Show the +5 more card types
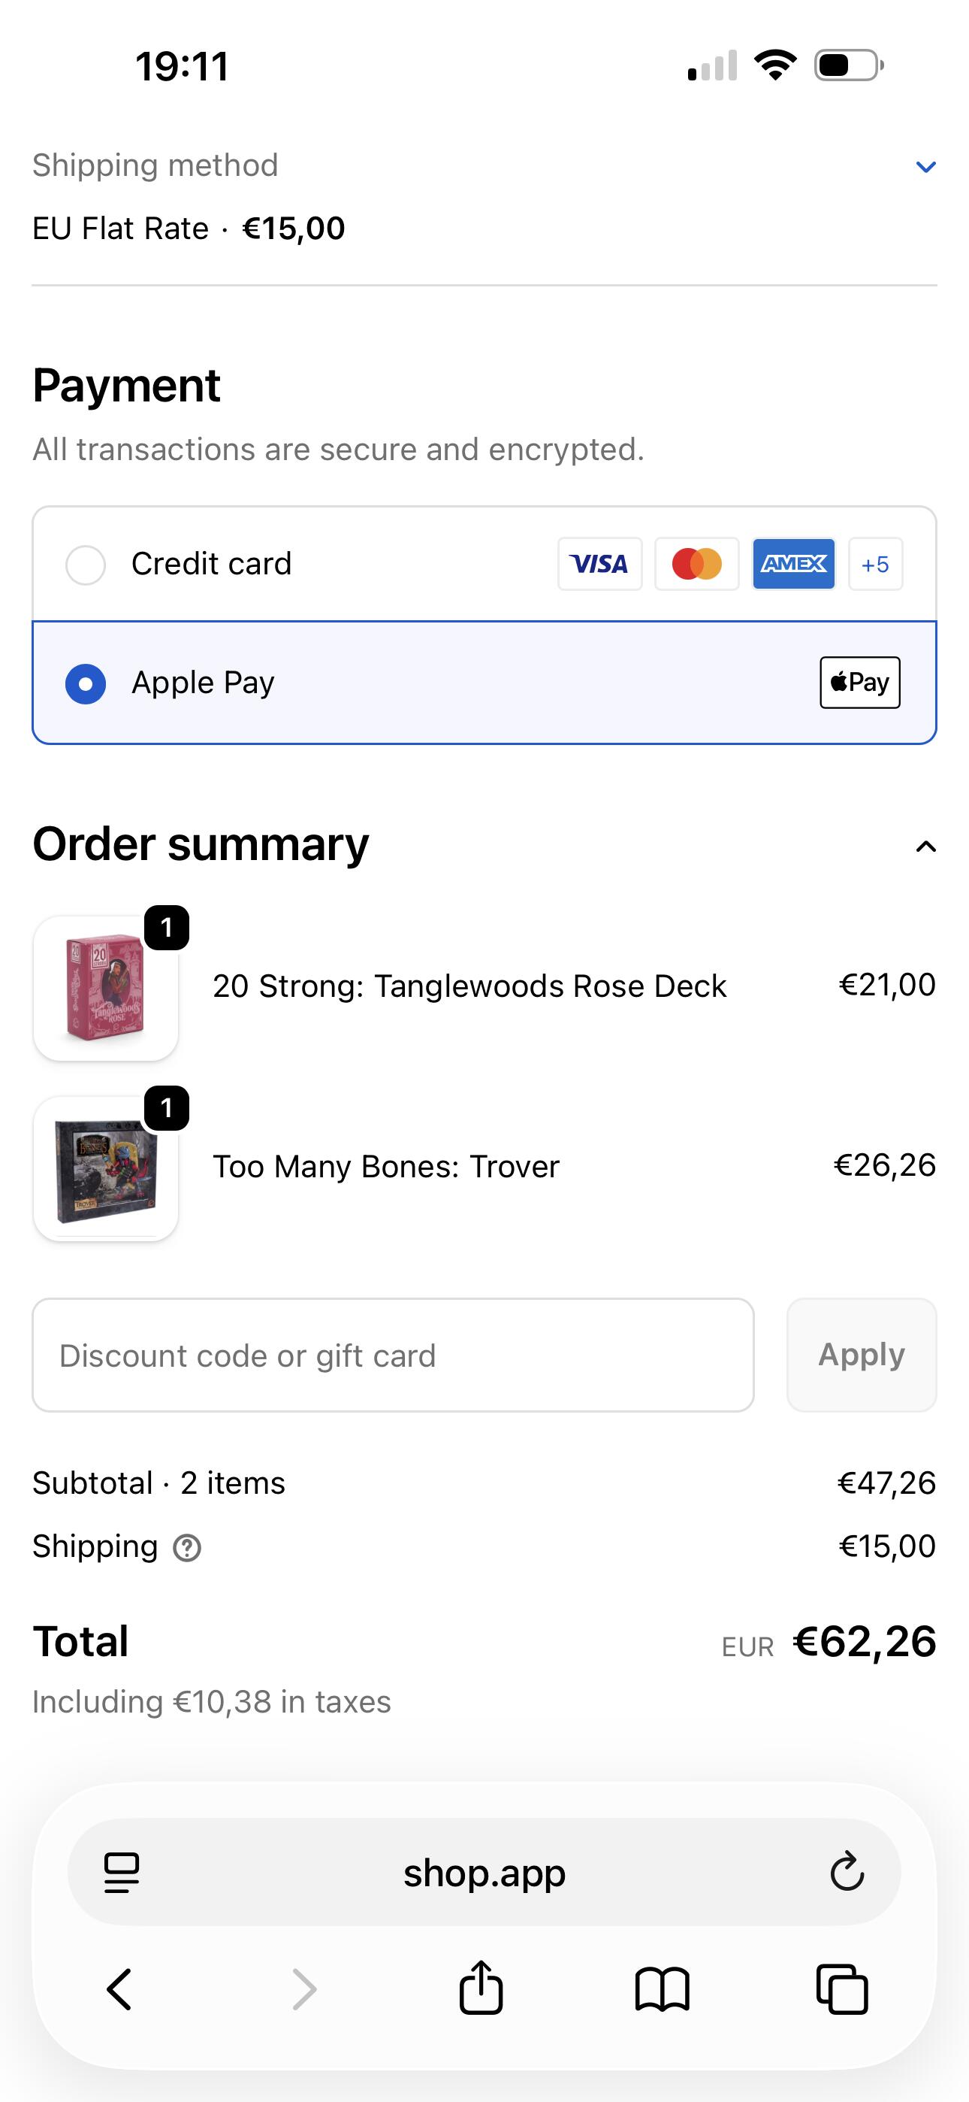Viewport: 969px width, 2102px height. click(875, 564)
